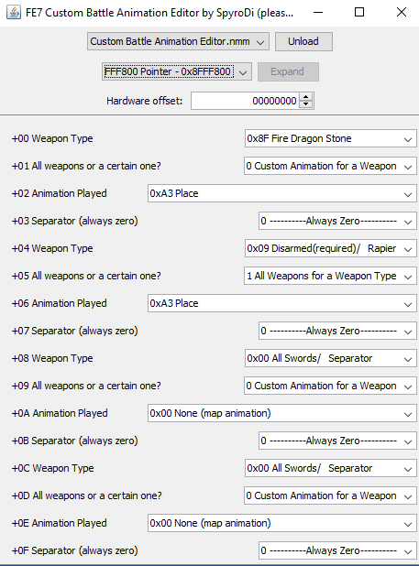Open the Custom Battle Animation Editor.nmm dropdown

(178, 41)
